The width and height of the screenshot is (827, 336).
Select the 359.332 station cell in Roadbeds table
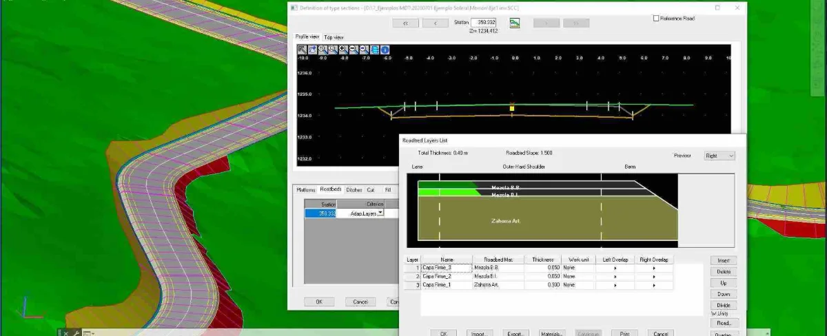coord(320,213)
